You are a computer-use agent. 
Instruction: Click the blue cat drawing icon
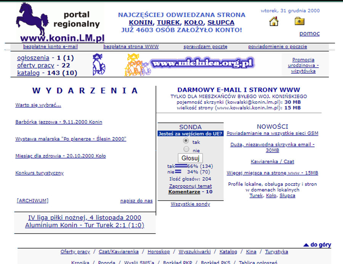[99, 64]
